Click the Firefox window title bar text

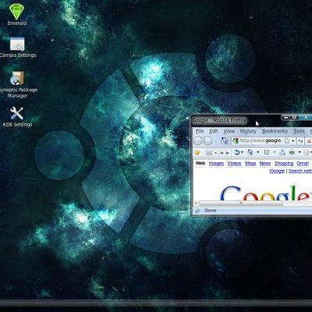click(x=220, y=120)
